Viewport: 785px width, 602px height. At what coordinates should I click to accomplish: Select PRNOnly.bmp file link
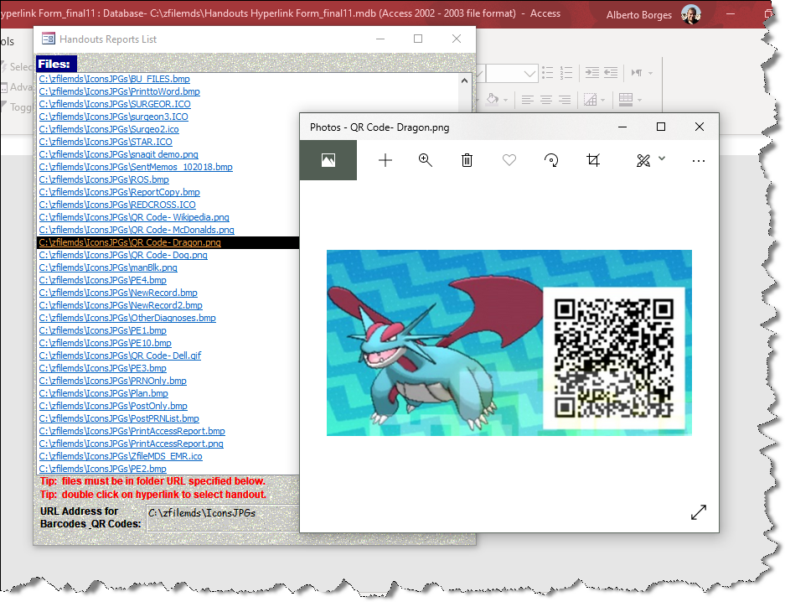112,381
